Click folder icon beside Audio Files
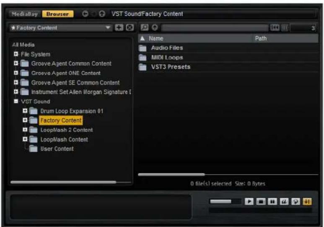Screen dimensions: 324x227 pos(143,48)
